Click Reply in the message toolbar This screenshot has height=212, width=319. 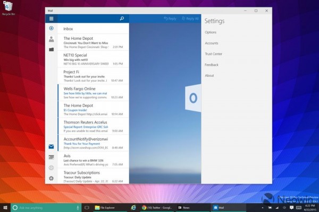tap(170, 19)
